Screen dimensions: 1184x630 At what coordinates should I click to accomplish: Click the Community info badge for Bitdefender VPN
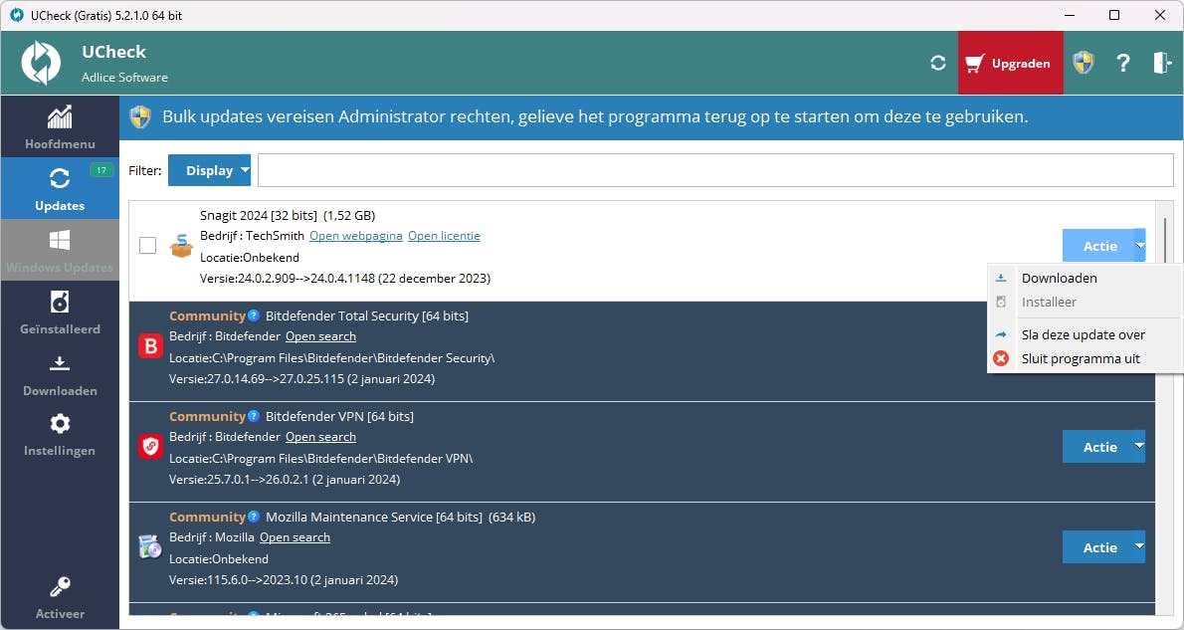coord(254,416)
